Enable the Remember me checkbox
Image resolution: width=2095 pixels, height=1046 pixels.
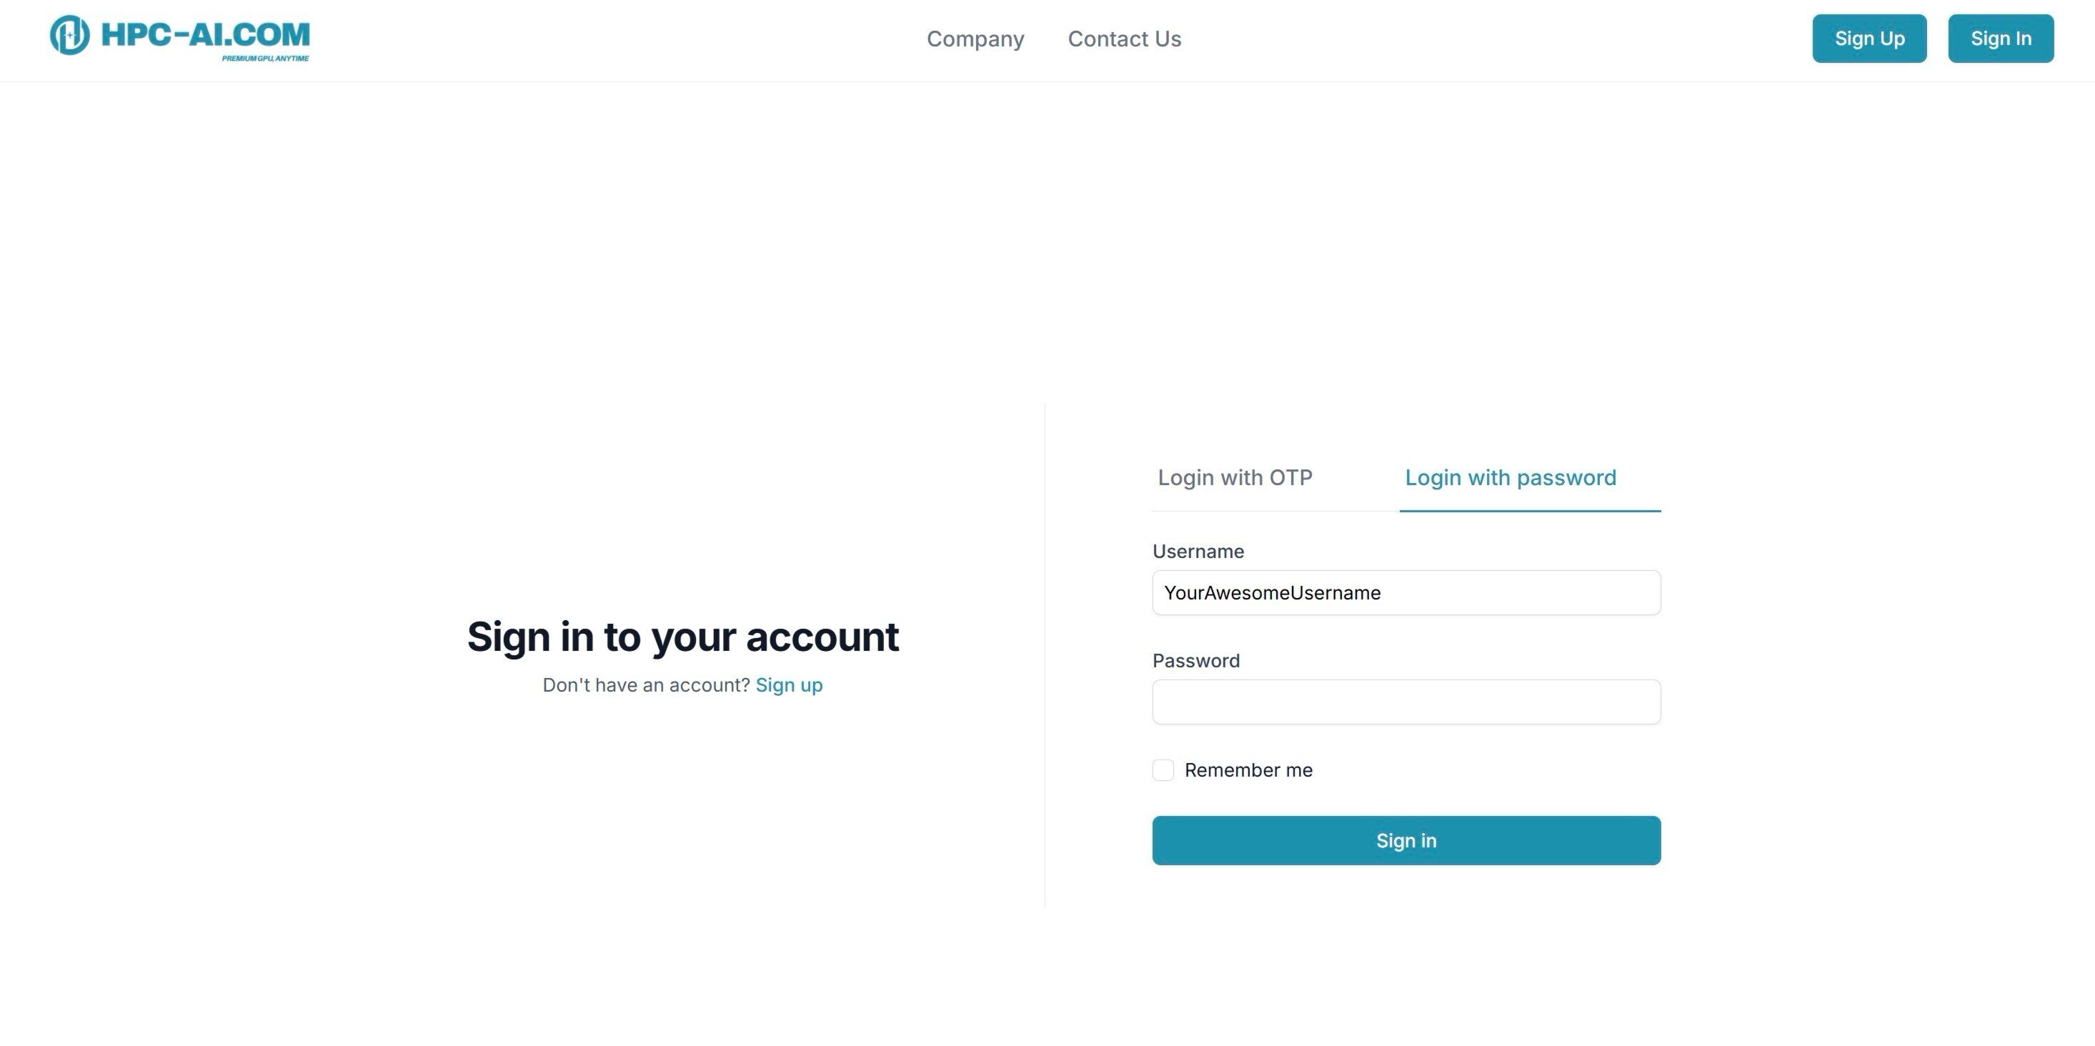1163,770
